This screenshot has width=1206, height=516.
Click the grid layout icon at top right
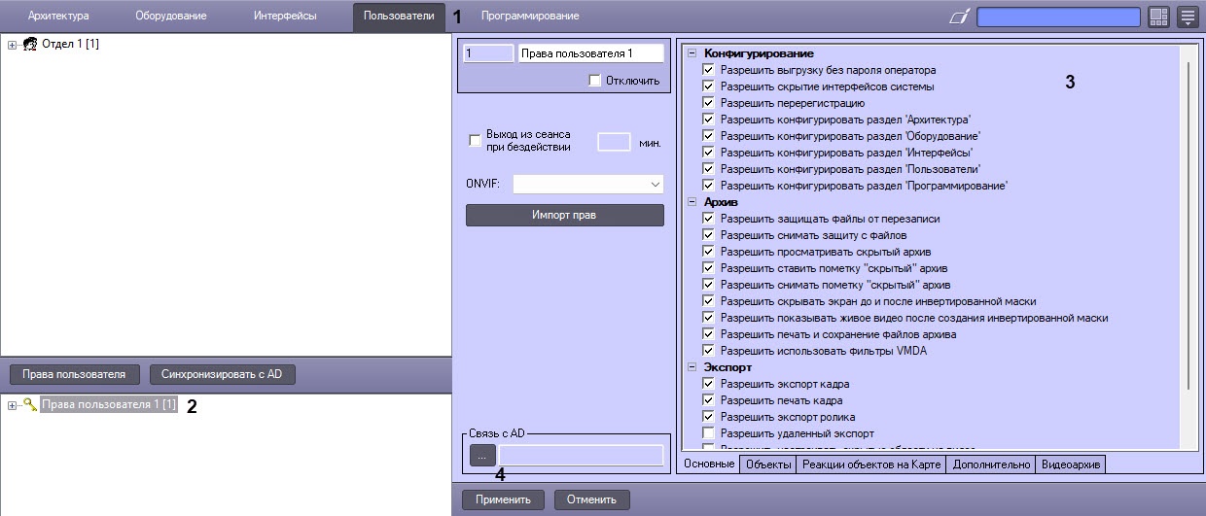[1158, 17]
